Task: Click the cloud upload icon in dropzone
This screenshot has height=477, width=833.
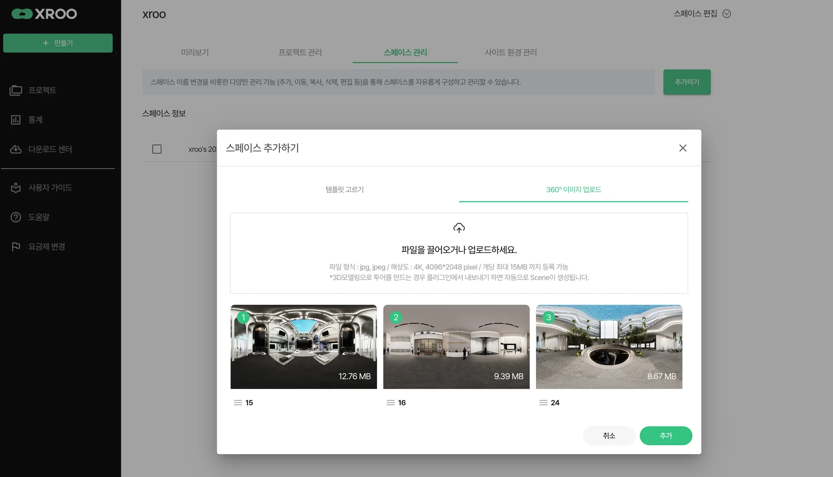Action: click(x=459, y=228)
